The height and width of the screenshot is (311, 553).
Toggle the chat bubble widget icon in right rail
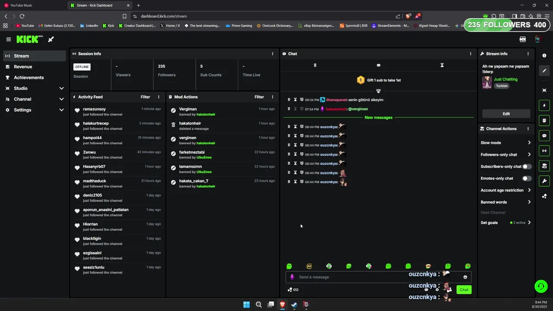pos(544,136)
